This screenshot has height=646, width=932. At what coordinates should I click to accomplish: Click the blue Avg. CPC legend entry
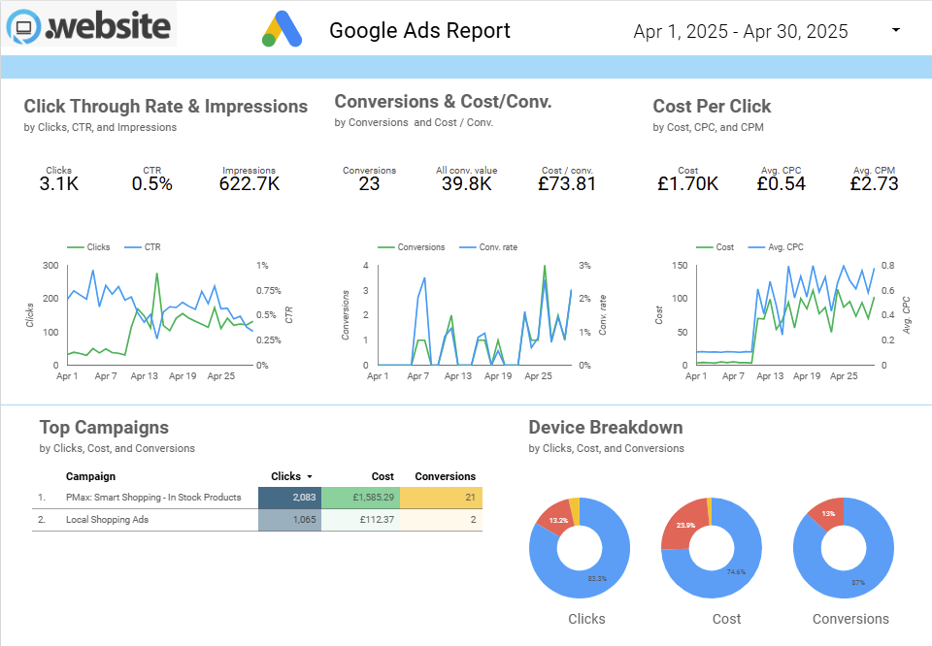coord(776,247)
